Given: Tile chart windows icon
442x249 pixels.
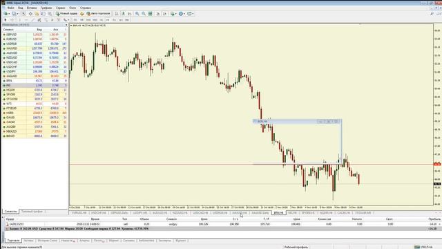Looking at the screenshot, I should 151,14.
